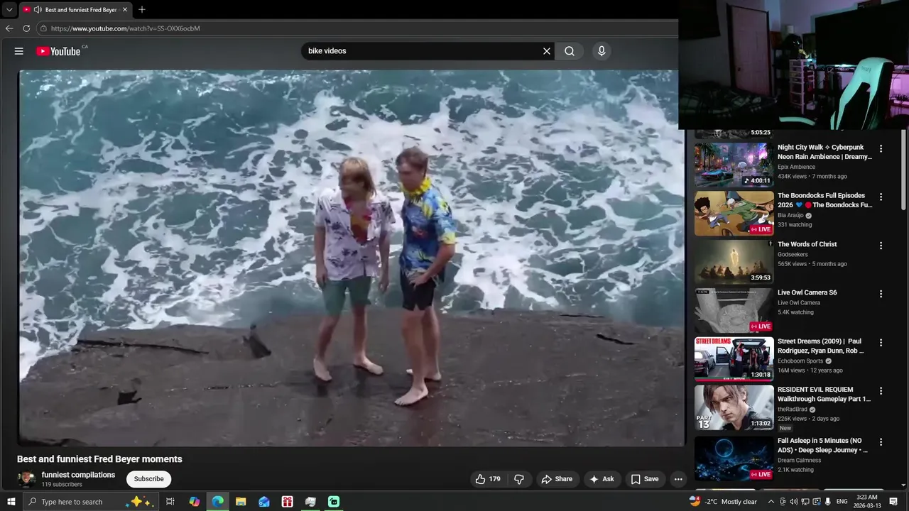Screen dimensions: 909x511
Task: Dislike the video with thumbs down
Action: pyautogui.click(x=519, y=479)
